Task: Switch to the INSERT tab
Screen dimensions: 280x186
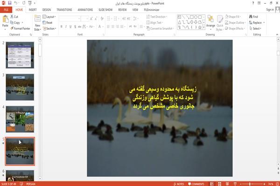Action: pyautogui.click(x=33, y=10)
